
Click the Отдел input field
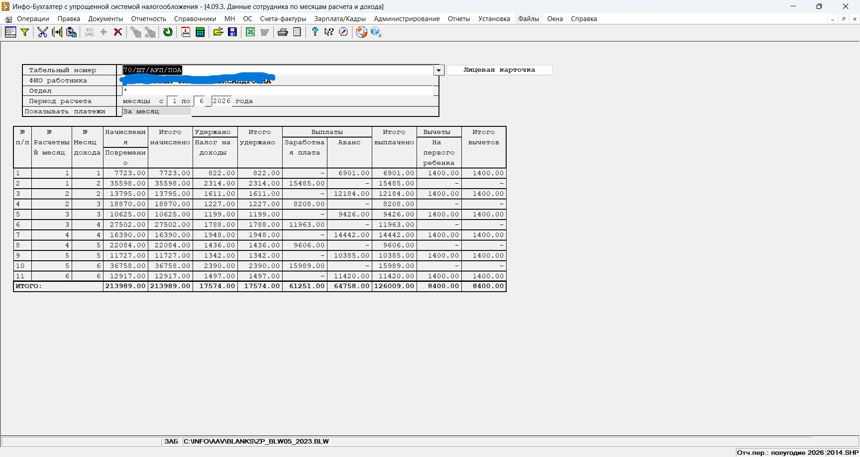[278, 91]
